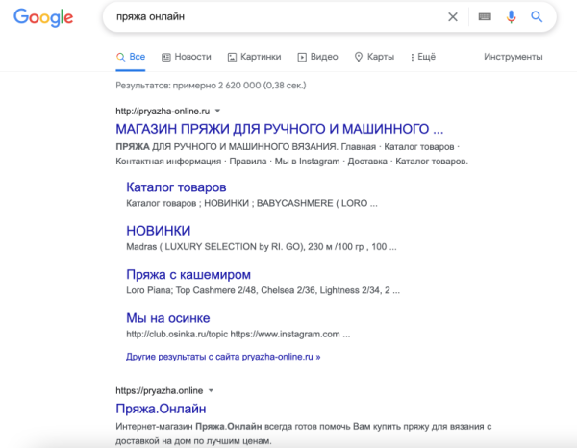This screenshot has height=448, width=577.
Task: Click the http://pryazha-online.ru URL text
Action: (x=163, y=112)
